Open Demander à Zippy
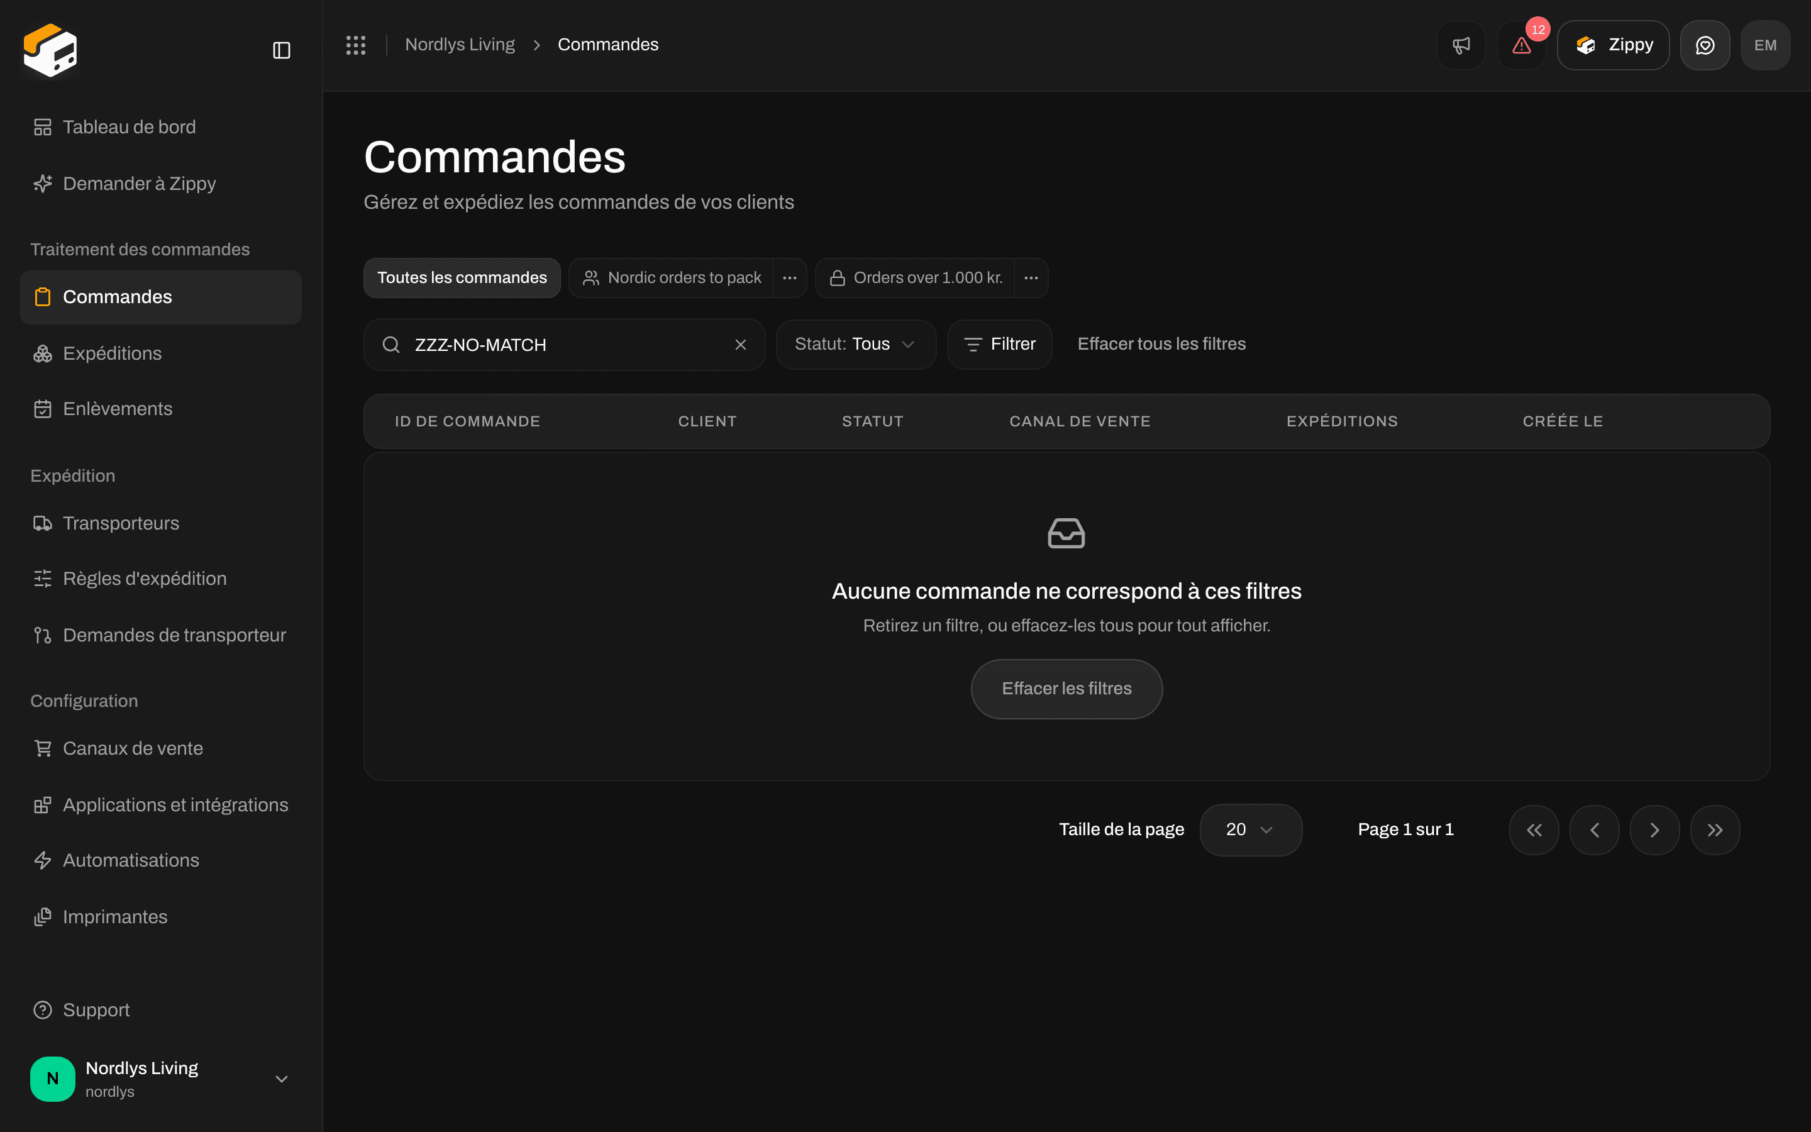Image resolution: width=1811 pixels, height=1132 pixels. (161, 184)
